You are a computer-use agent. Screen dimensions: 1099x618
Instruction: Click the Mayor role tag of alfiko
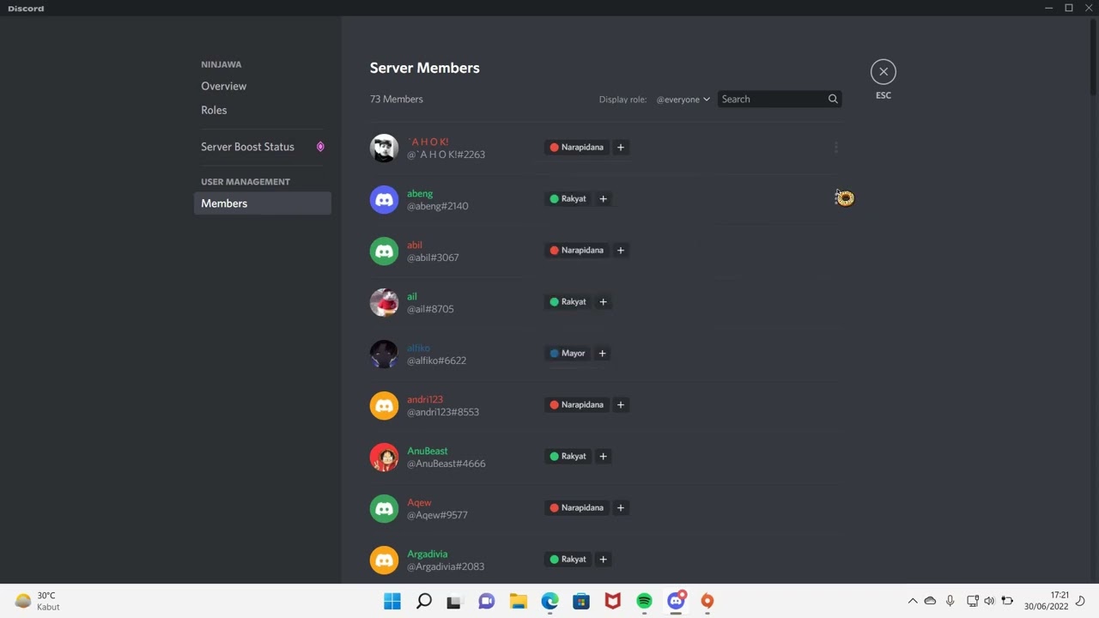[568, 354]
